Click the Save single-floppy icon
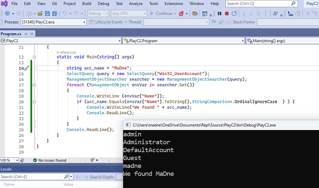This screenshot has height=188, width=319. click(x=47, y=14)
